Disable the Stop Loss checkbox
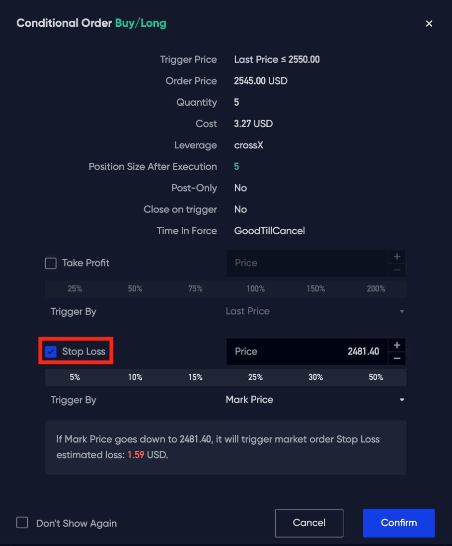 coord(50,351)
